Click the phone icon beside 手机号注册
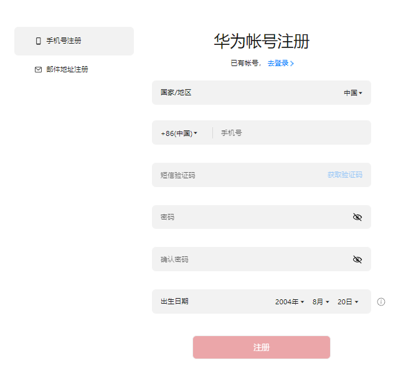The image size is (416, 381). click(39, 41)
